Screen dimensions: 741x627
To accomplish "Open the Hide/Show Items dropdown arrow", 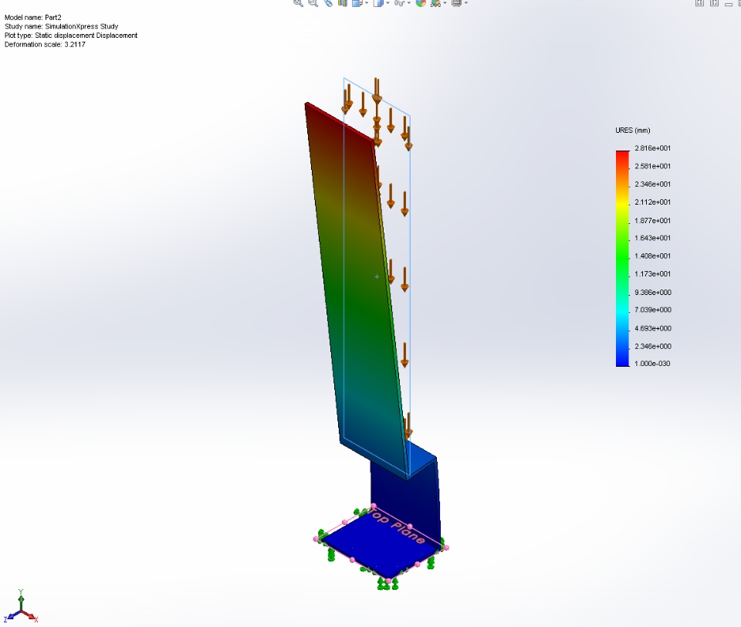I will coord(409,2).
